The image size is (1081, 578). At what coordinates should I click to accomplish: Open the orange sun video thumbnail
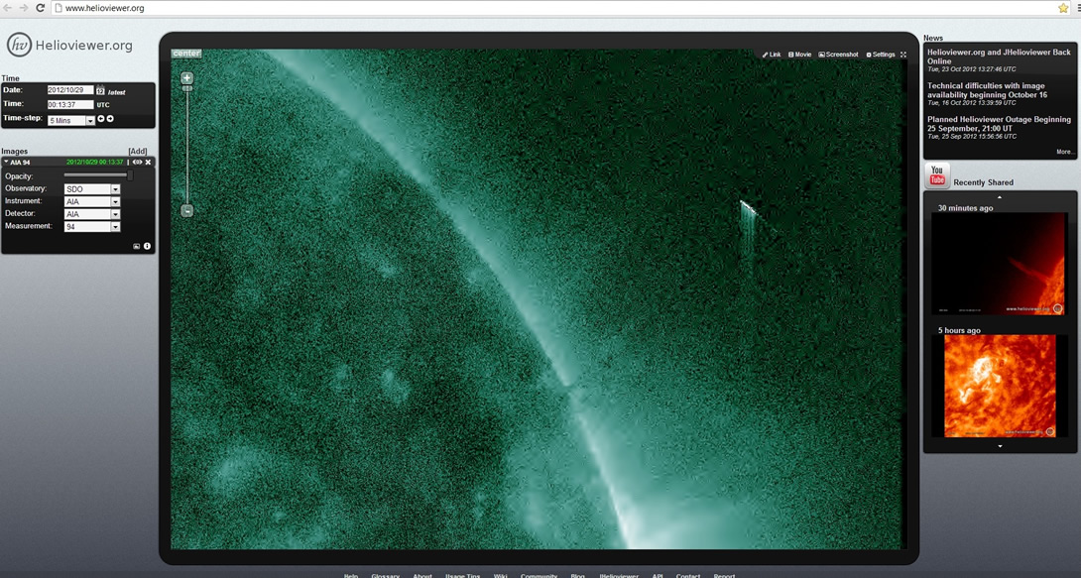coord(1000,386)
